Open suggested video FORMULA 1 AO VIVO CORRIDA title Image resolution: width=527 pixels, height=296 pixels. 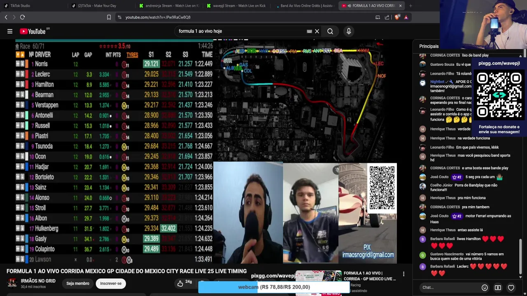coord(370,276)
